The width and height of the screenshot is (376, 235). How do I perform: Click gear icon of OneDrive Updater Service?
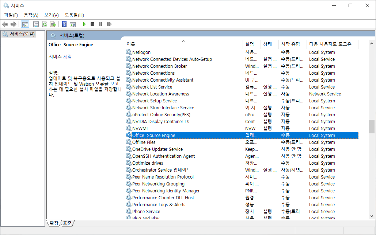tap(129, 149)
